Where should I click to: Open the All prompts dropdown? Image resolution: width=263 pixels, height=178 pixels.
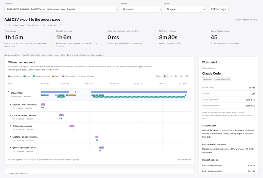tap(141, 9)
